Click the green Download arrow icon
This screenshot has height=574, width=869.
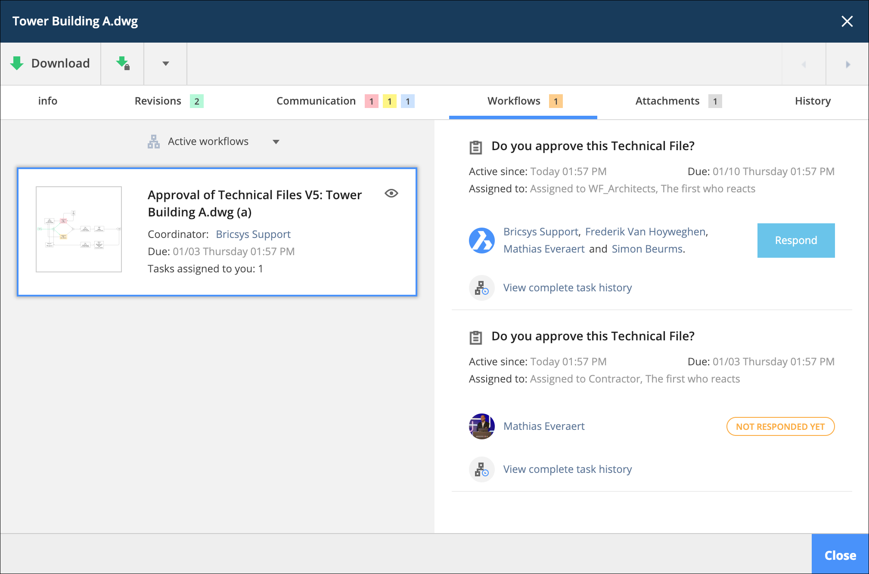tap(17, 63)
